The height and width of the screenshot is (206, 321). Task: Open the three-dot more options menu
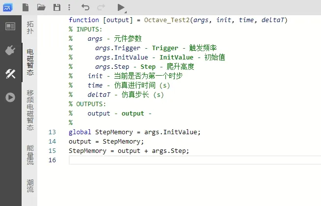point(69,7)
